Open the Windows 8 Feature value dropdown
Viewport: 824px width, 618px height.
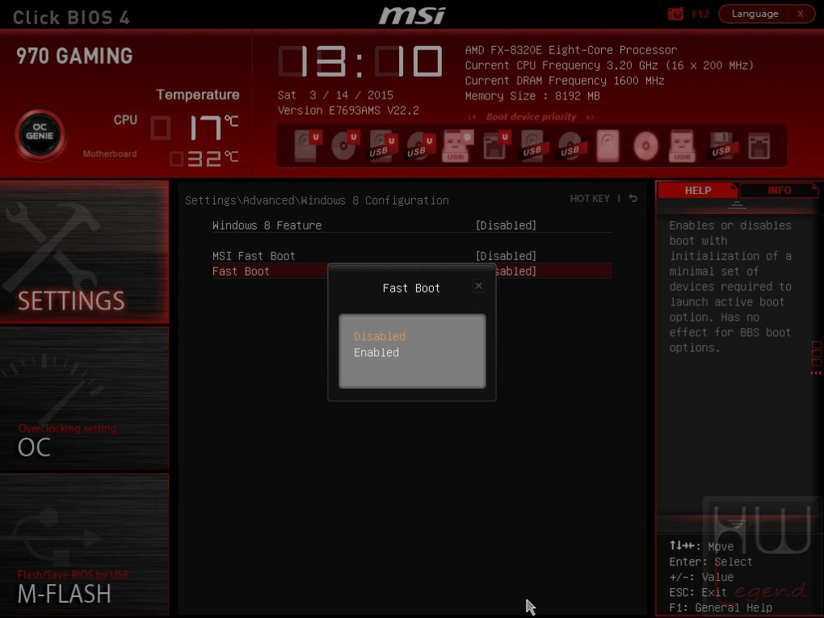click(x=506, y=225)
